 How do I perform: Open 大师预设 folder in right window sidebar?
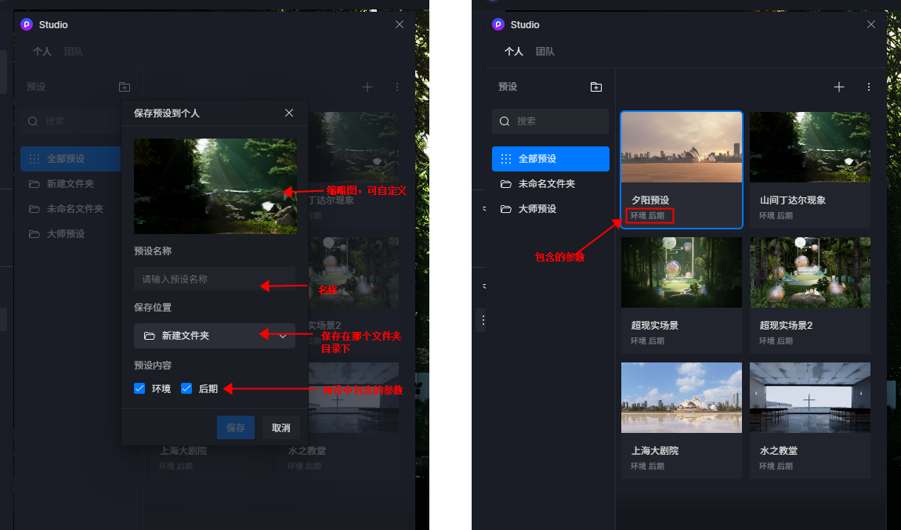[551, 209]
